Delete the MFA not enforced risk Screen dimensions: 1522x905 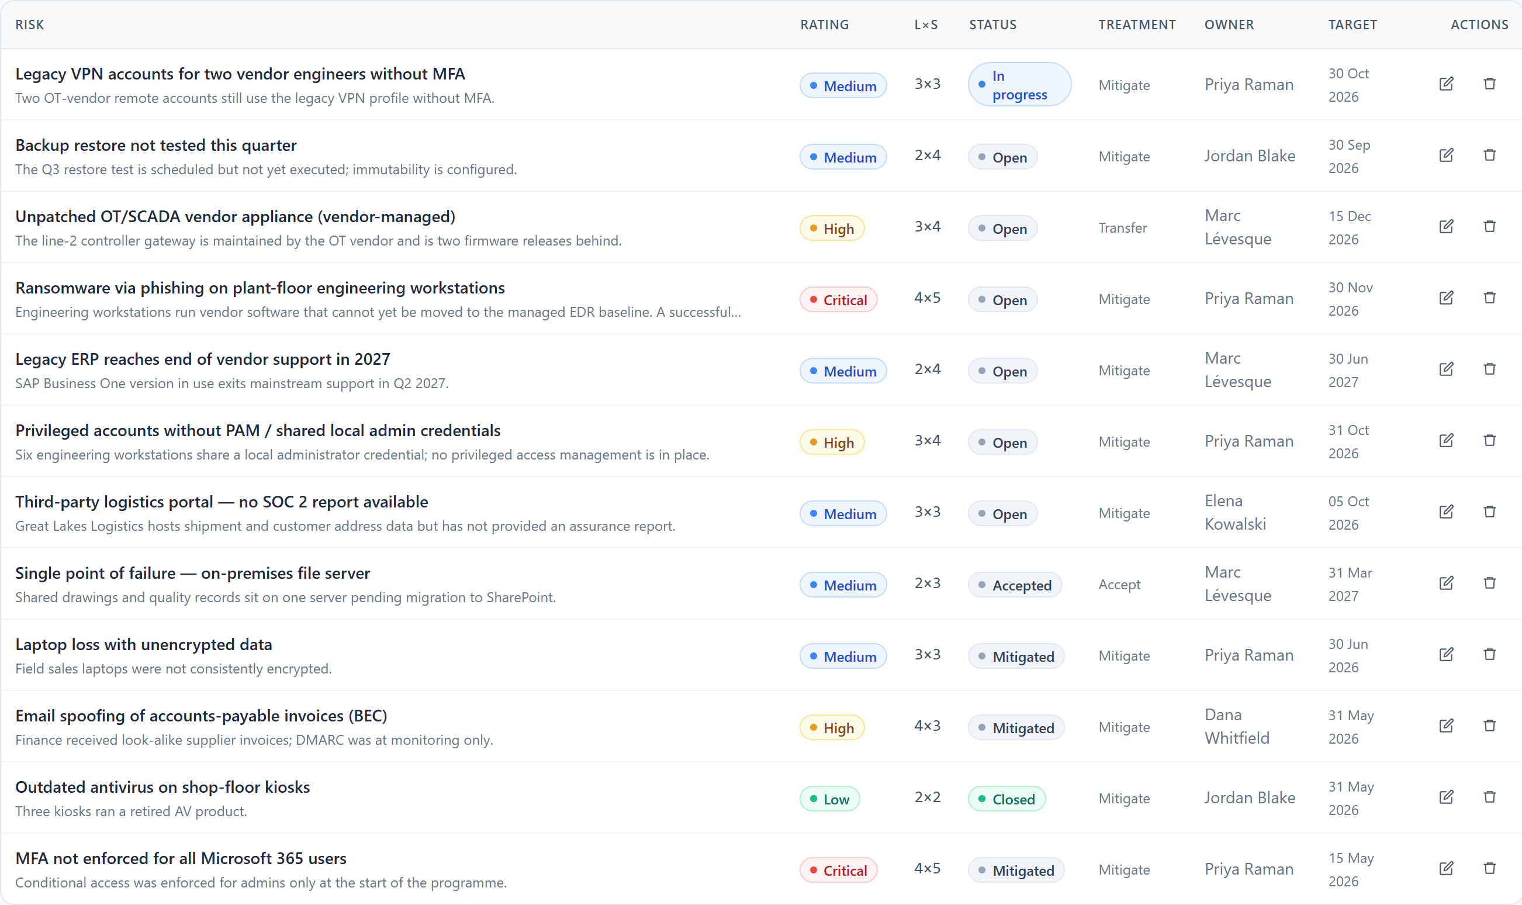[1489, 869]
